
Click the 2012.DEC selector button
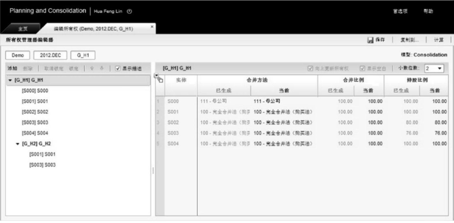[50, 55]
